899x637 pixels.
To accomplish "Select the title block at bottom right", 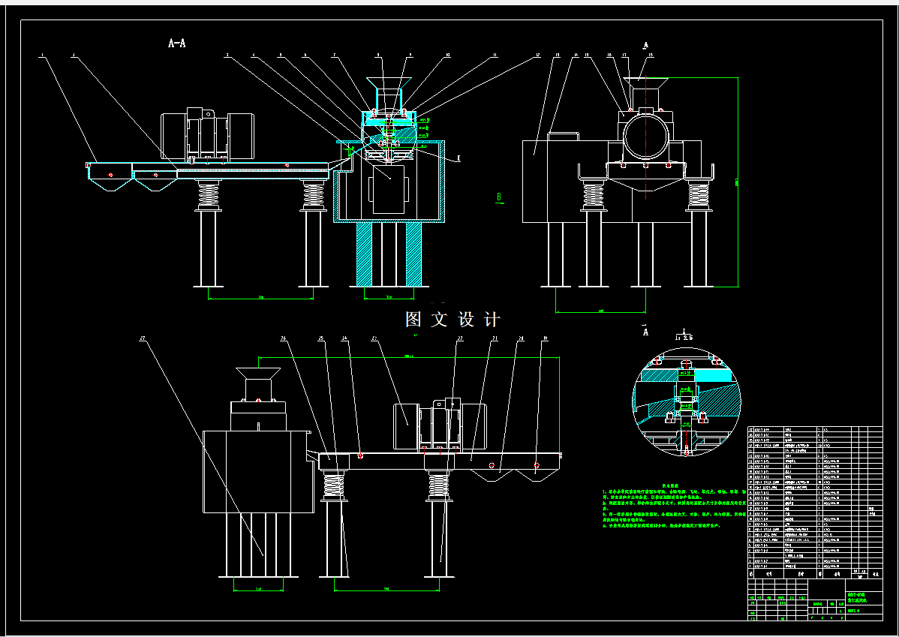I will (815, 599).
